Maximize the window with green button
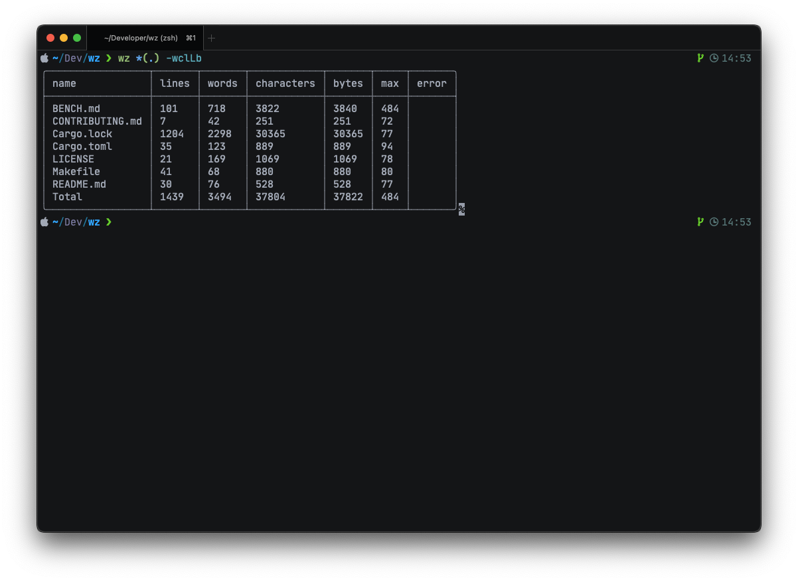 pyautogui.click(x=77, y=38)
